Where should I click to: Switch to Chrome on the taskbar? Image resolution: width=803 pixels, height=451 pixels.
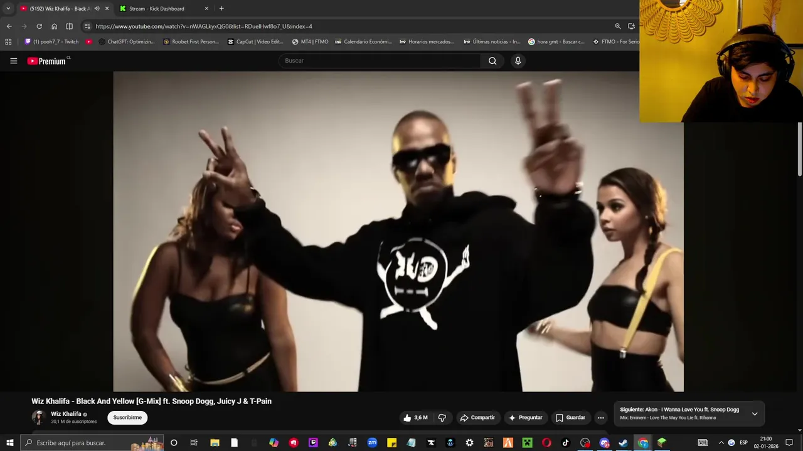click(x=643, y=443)
